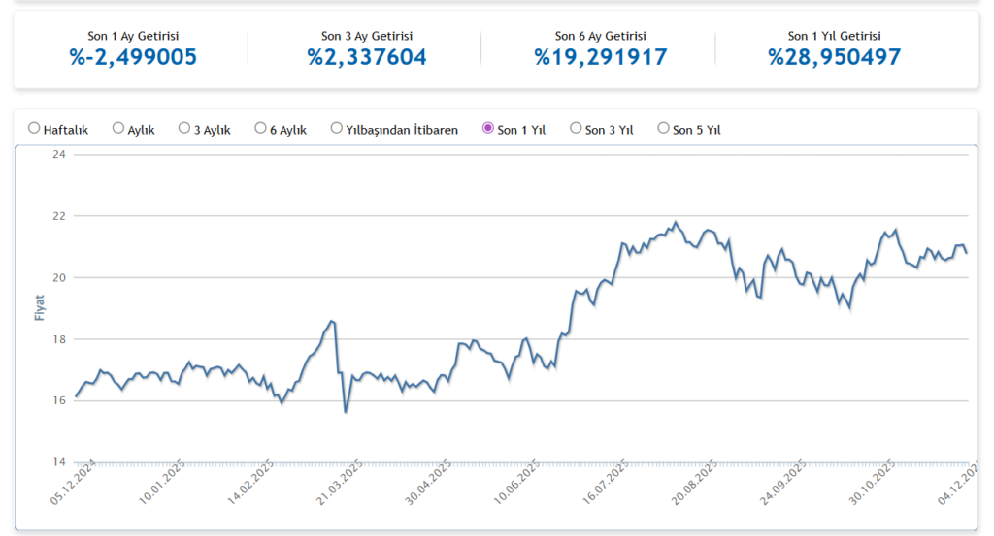The height and width of the screenshot is (536, 994).
Task: Pick Yılbaşından İtibaren range
Action: pos(337,128)
